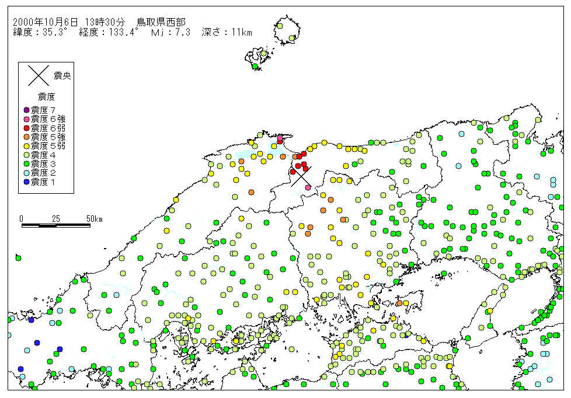Select the yellow 震度５弱 legend dot

tap(26, 146)
